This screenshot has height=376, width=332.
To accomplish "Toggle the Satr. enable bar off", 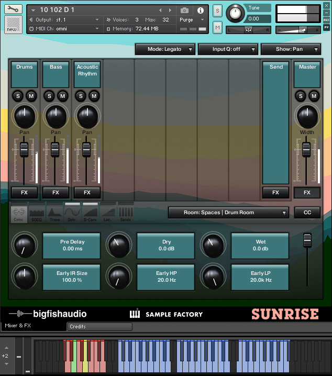I will [x=72, y=204].
